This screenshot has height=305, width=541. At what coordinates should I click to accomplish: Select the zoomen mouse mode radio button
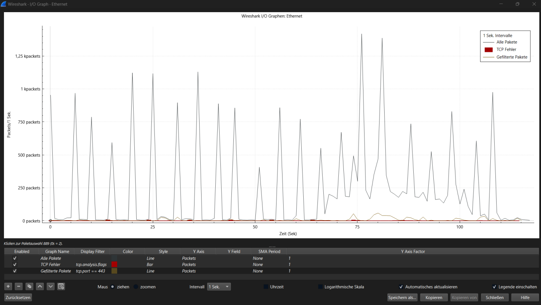pos(136,287)
